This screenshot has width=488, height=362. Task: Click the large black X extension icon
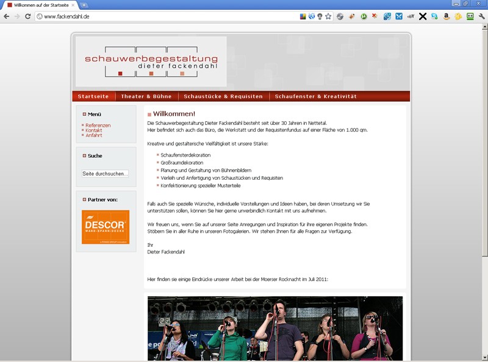(x=423, y=16)
